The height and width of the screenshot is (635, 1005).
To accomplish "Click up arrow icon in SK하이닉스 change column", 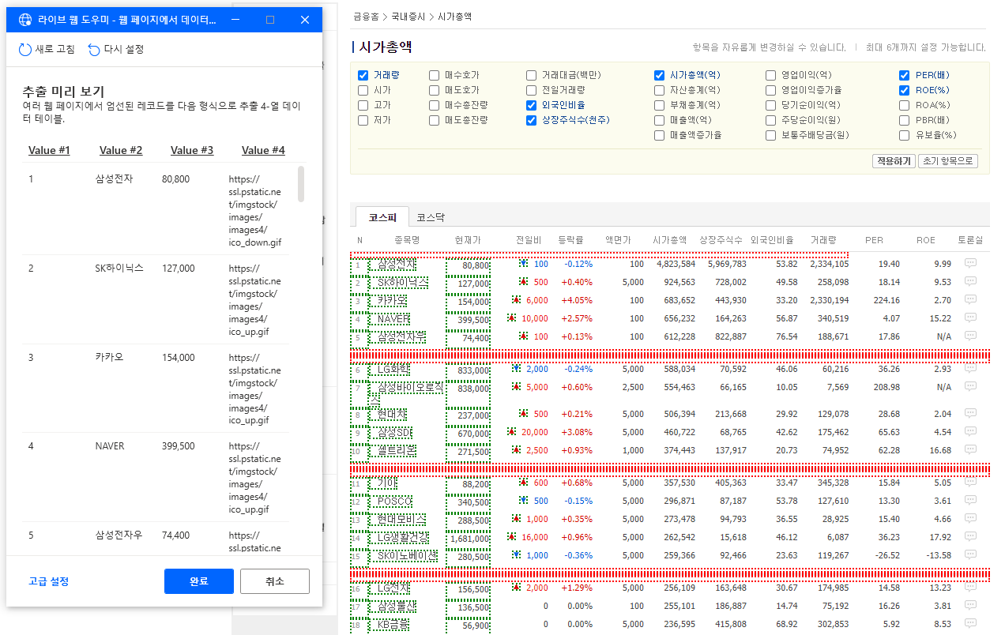I will point(523,281).
